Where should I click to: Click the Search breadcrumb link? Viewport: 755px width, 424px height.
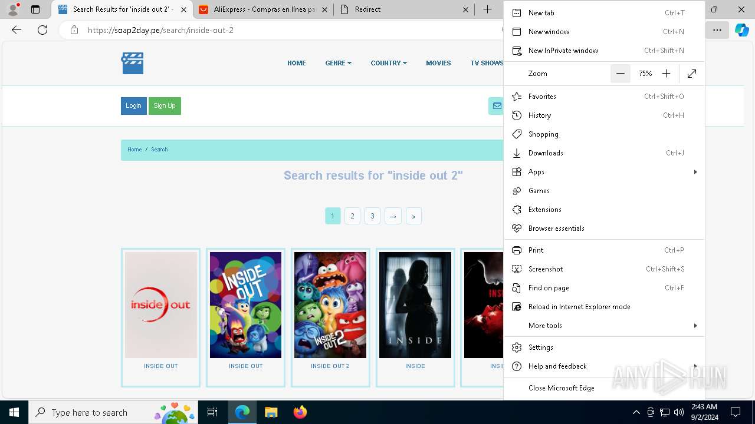click(159, 150)
